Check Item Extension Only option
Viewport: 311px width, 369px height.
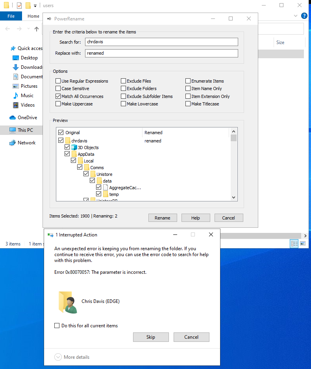pyautogui.click(x=188, y=96)
